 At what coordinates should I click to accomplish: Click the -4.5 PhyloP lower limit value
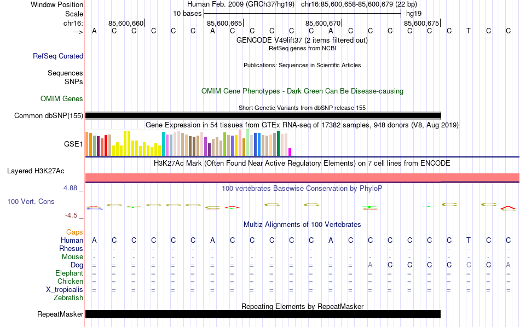[71, 215]
